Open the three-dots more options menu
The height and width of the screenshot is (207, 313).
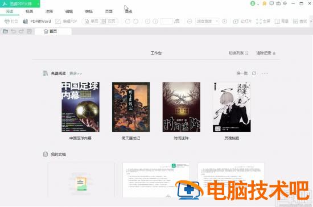coord(265,73)
